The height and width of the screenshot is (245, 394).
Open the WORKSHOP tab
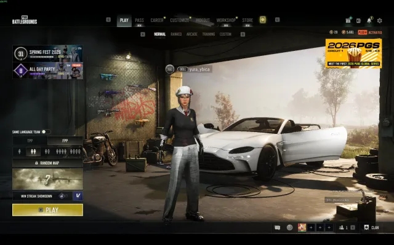point(226,20)
